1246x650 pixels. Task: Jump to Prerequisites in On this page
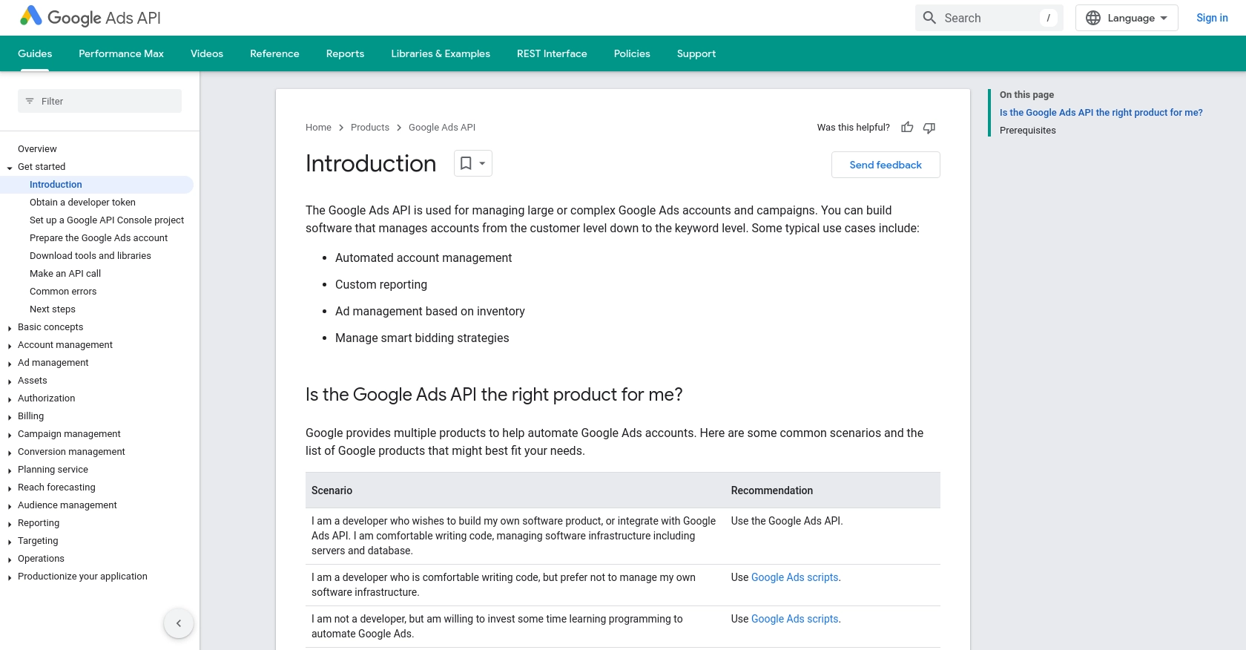(x=1027, y=131)
